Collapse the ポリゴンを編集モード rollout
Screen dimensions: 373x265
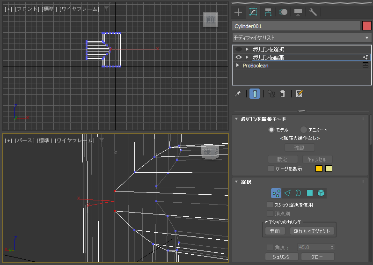(x=236, y=119)
